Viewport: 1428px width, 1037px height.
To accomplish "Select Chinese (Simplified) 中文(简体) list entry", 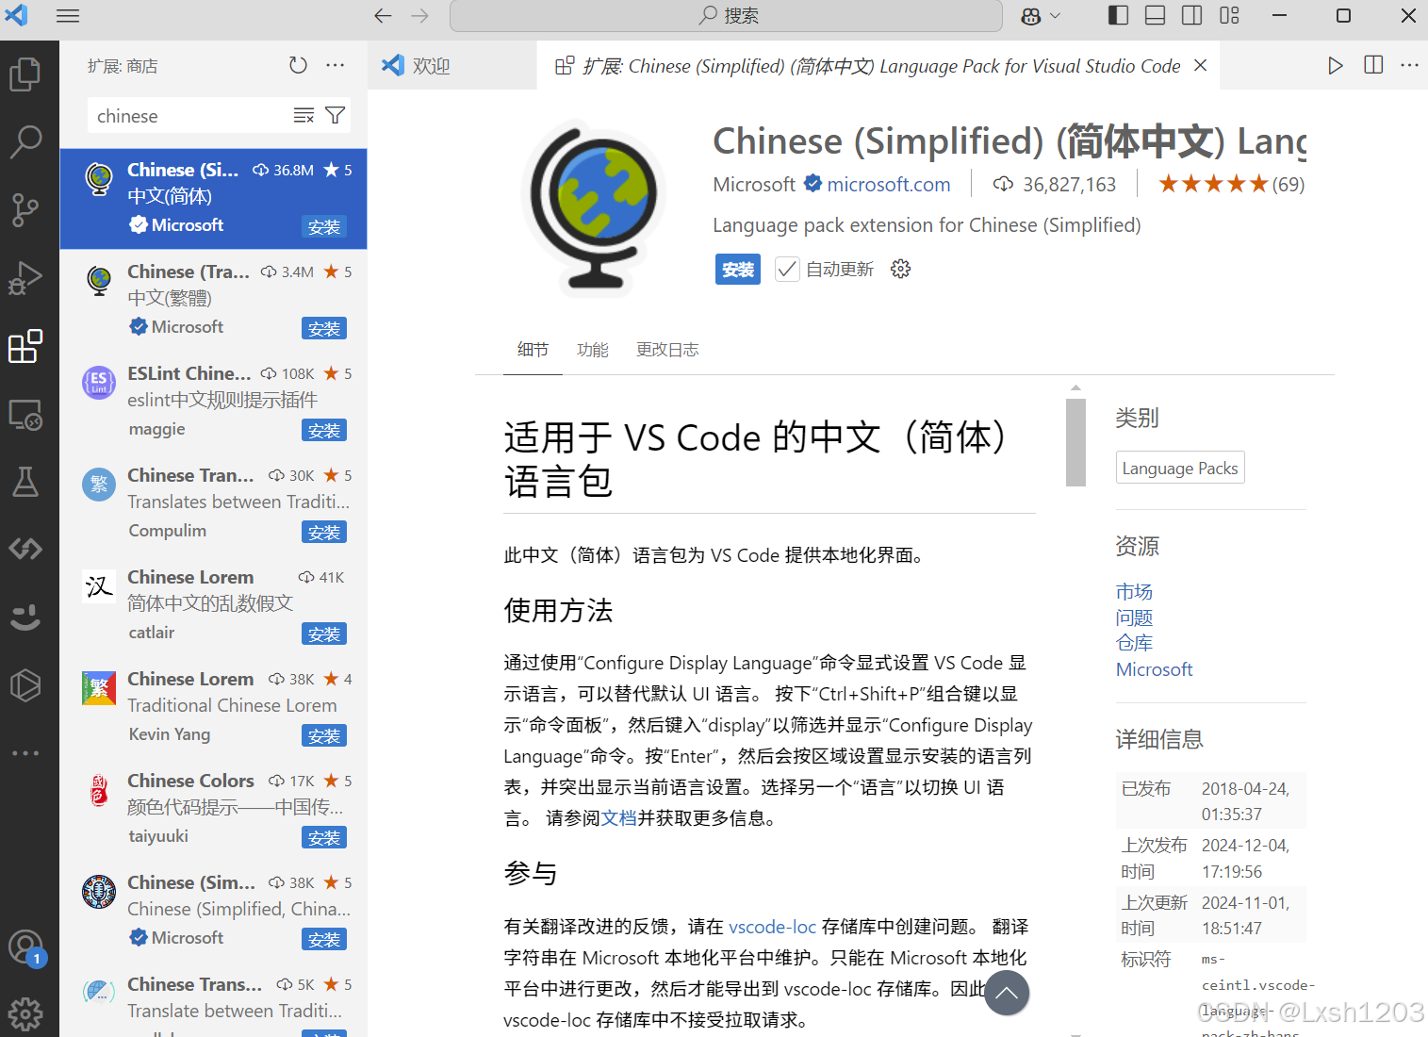I will click(x=214, y=199).
